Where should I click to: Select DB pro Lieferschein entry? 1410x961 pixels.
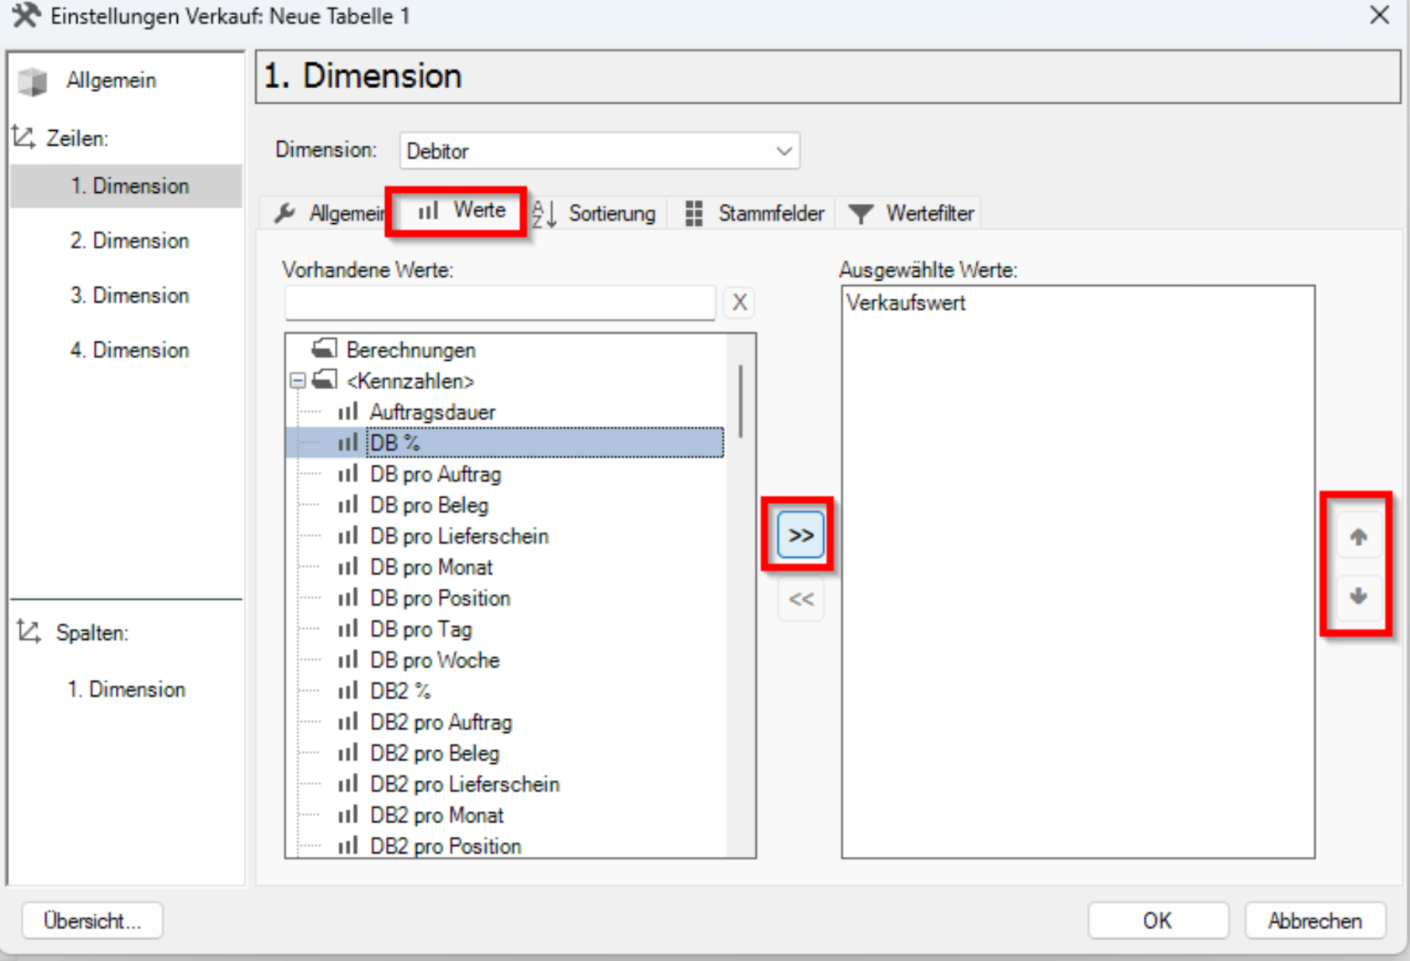pos(459,536)
